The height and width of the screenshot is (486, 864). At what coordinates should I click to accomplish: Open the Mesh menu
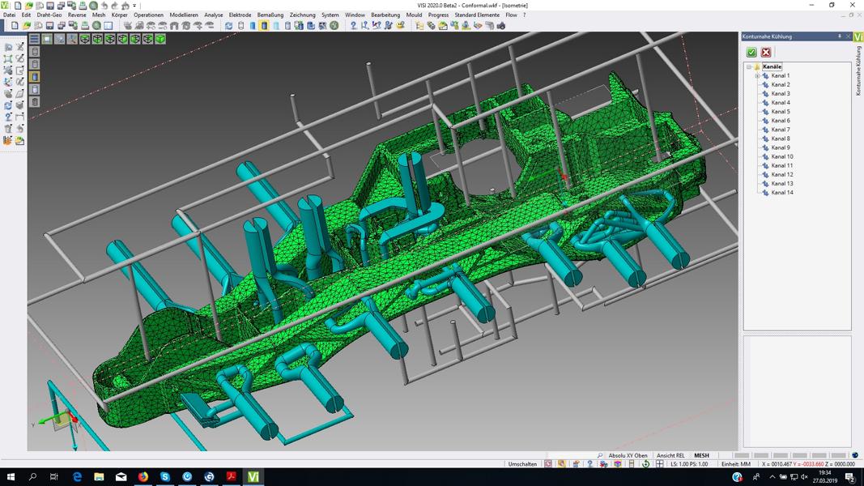coord(99,15)
